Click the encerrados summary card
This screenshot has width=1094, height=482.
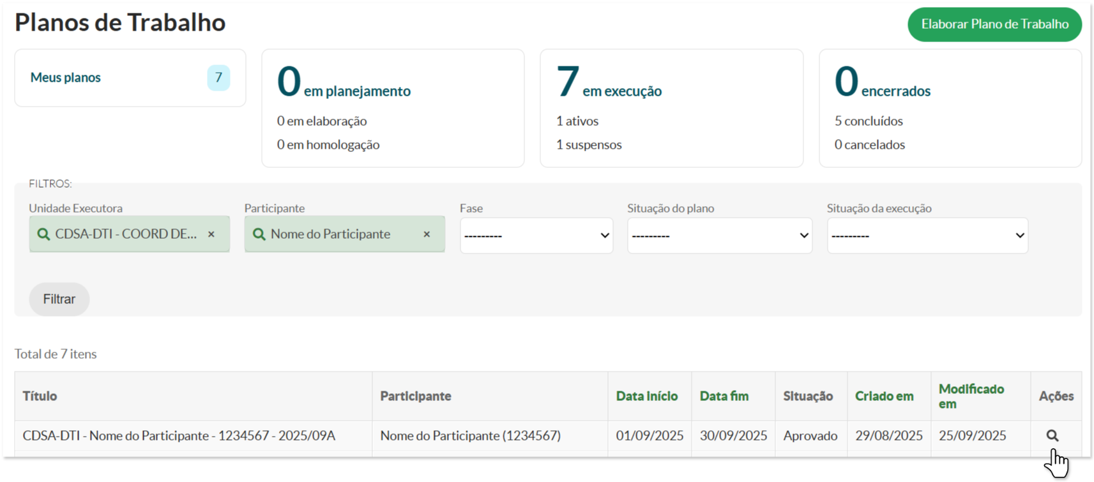point(950,108)
